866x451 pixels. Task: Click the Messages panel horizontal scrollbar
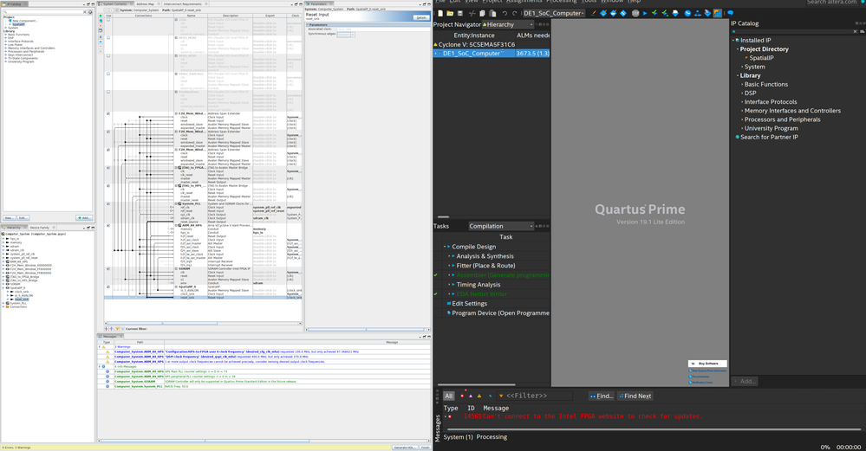(x=654, y=429)
